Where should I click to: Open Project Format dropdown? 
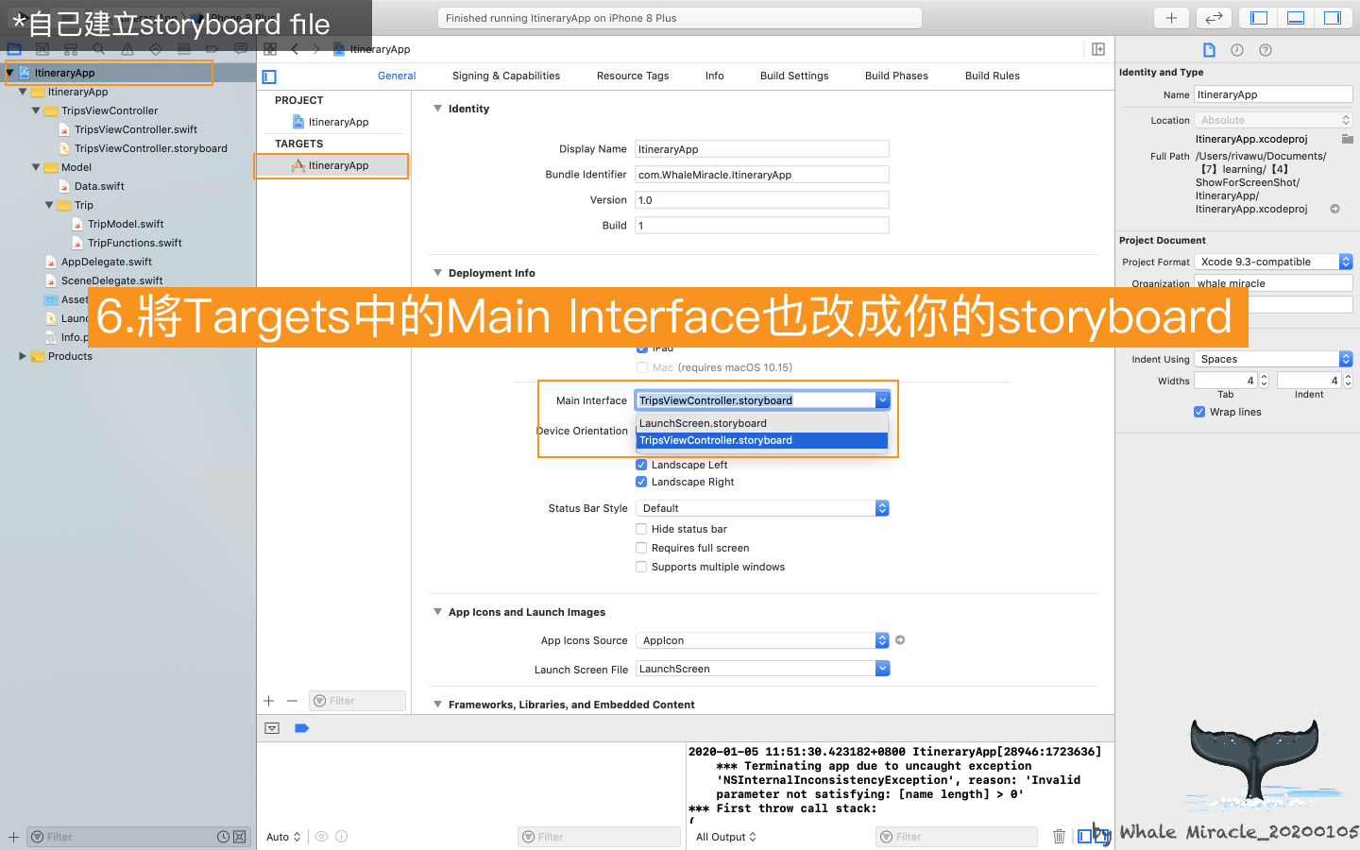(1273, 262)
